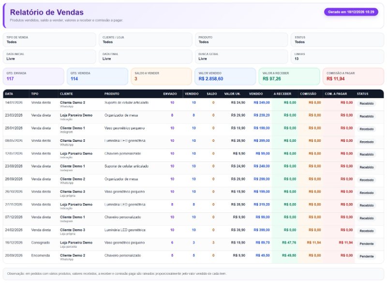Click the 'Saldo' column header
Screen dimensions: 387x283
click(x=212, y=94)
